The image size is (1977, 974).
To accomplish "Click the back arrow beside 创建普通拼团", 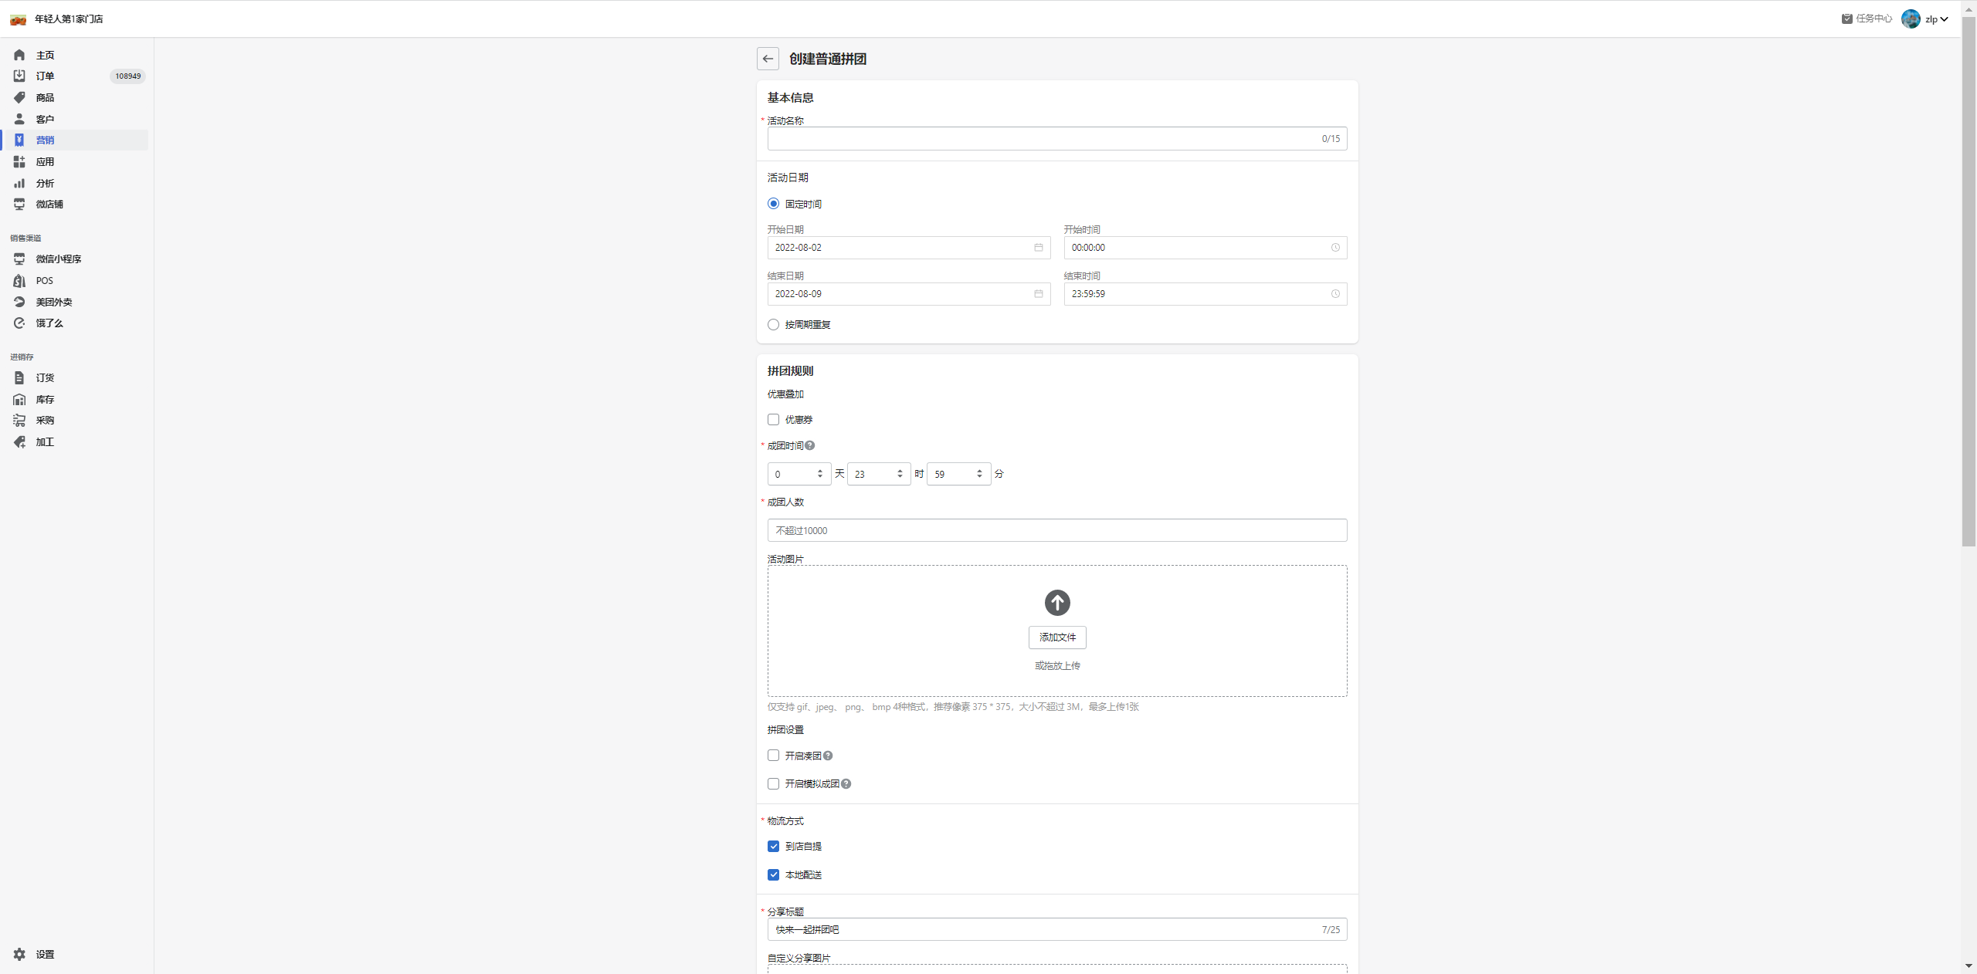I will tap(768, 59).
